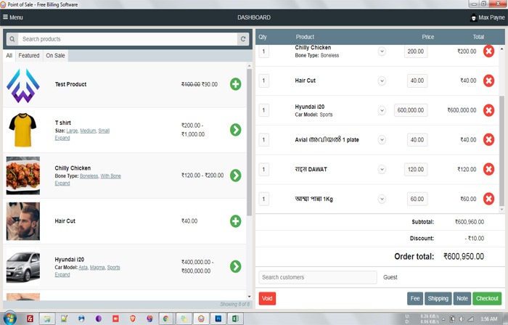Image resolution: width=508 pixels, height=325 pixels.
Task: Click the Search customers field
Action: pyautogui.click(x=318, y=277)
